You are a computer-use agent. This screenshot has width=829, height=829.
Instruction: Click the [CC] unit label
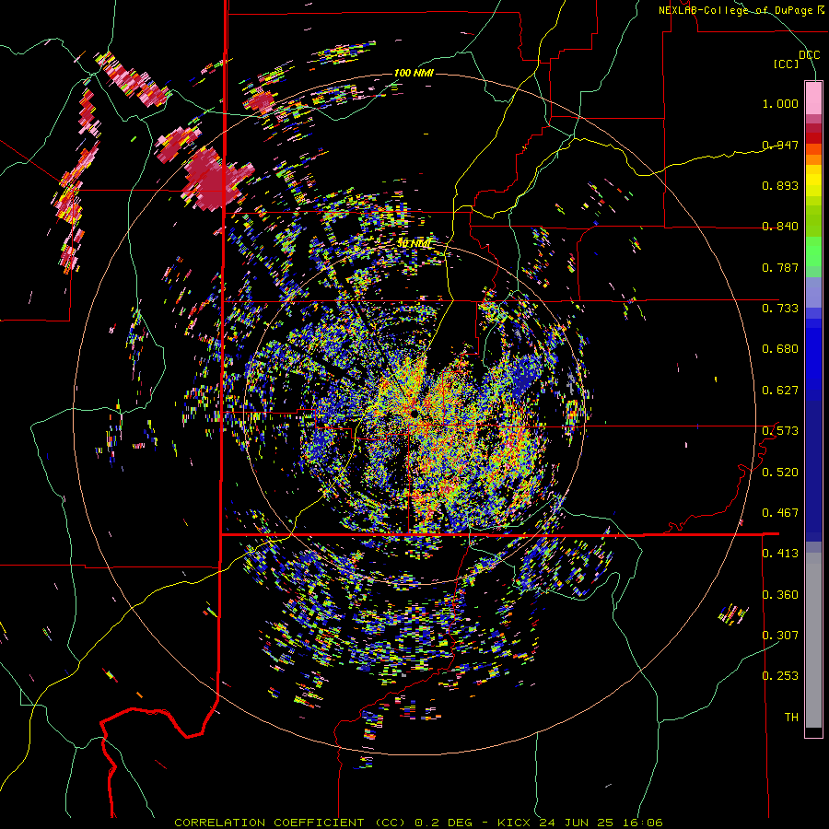point(786,64)
